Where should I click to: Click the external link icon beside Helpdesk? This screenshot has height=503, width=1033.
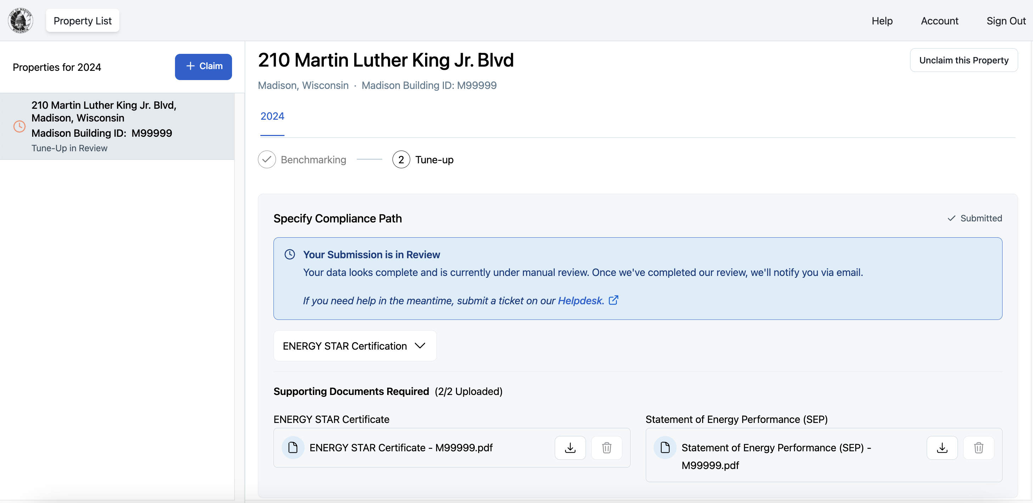[x=613, y=300]
